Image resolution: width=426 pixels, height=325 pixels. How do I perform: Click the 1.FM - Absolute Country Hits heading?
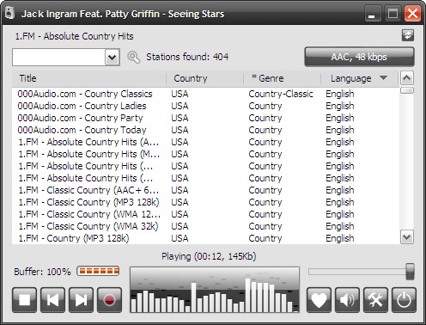click(74, 36)
